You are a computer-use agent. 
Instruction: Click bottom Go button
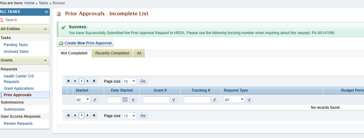coord(143,115)
